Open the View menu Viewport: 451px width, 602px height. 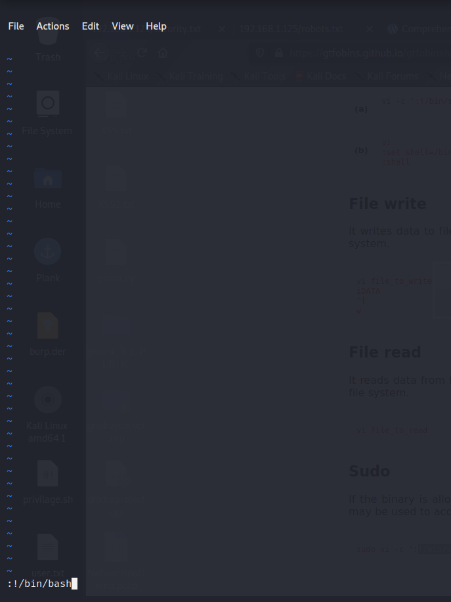click(x=123, y=26)
